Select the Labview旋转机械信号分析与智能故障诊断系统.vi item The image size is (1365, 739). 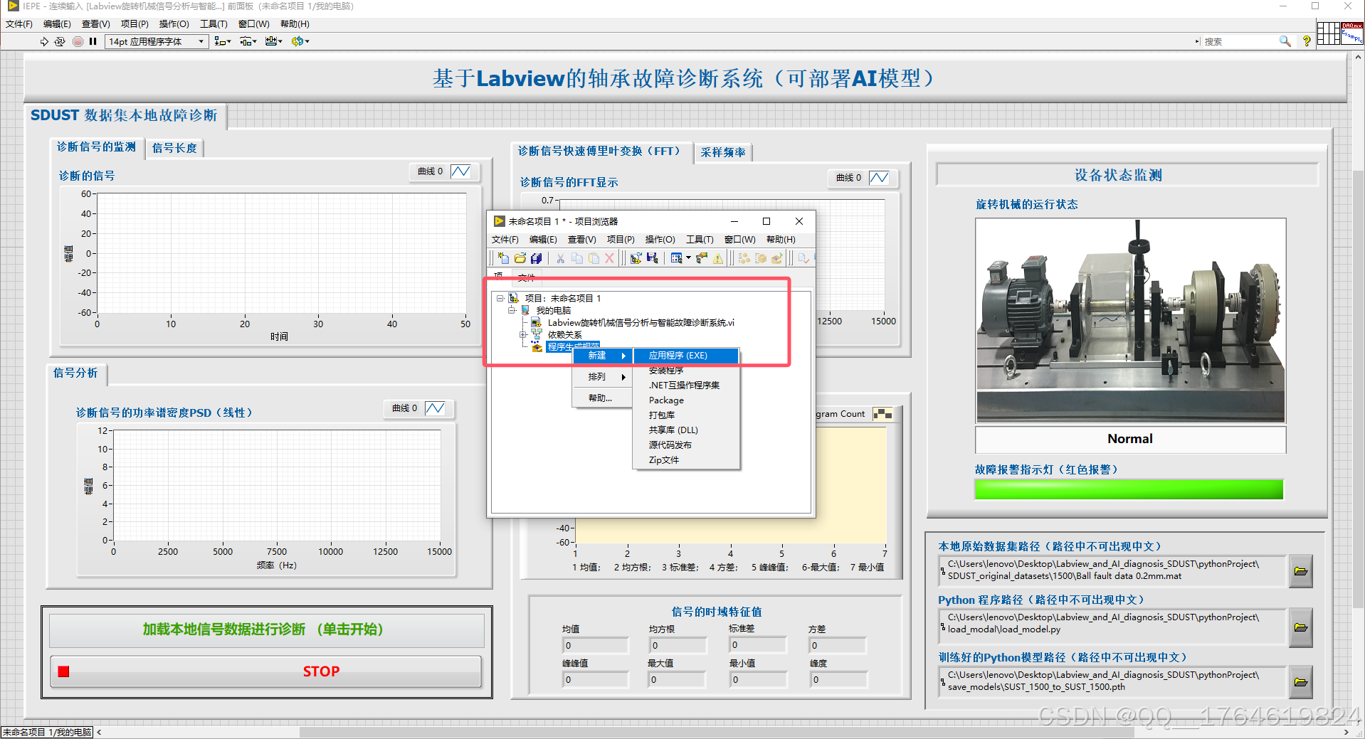[641, 322]
